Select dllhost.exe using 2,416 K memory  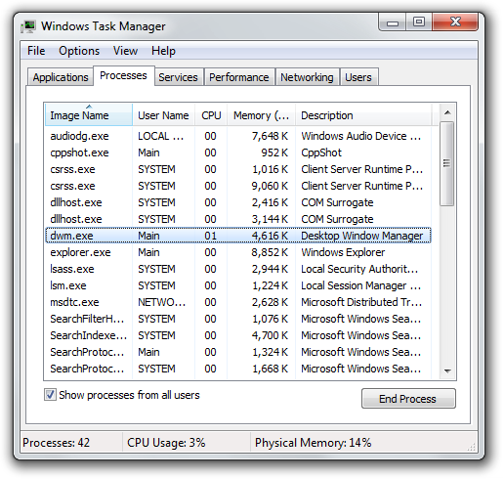(x=238, y=202)
